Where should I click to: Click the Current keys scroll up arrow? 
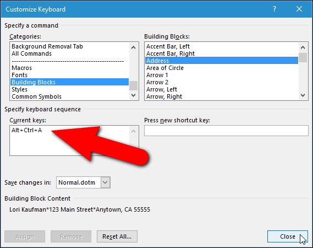point(133,131)
